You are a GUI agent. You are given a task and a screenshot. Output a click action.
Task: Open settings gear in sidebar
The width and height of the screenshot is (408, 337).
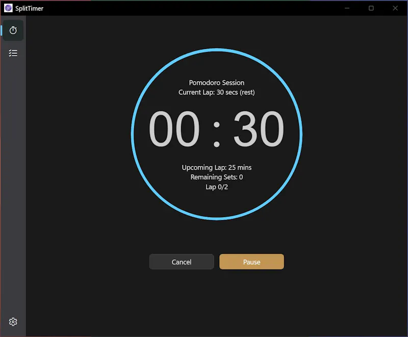point(13,322)
